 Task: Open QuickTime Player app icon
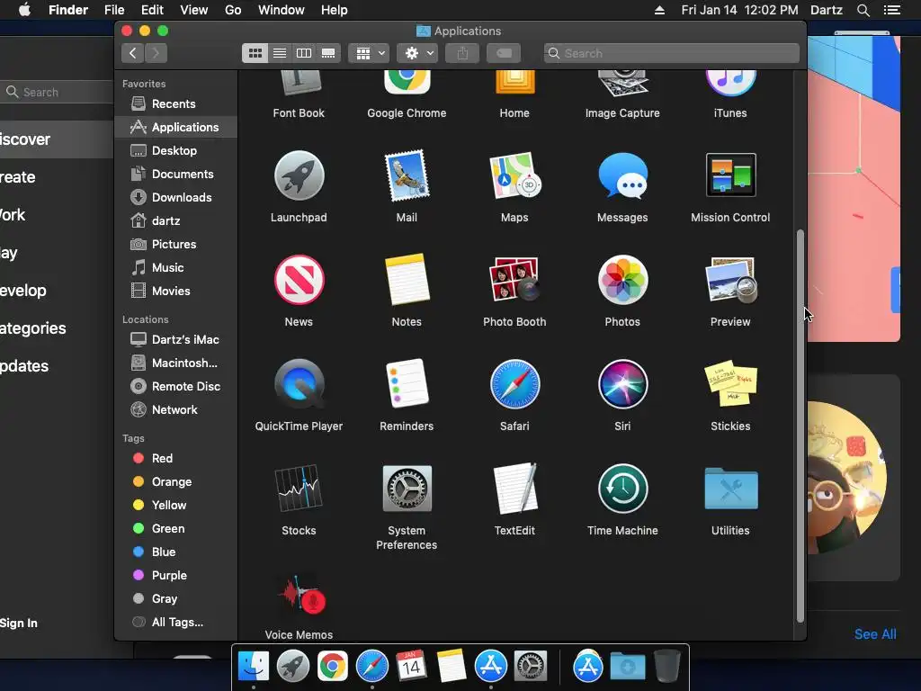pos(299,384)
